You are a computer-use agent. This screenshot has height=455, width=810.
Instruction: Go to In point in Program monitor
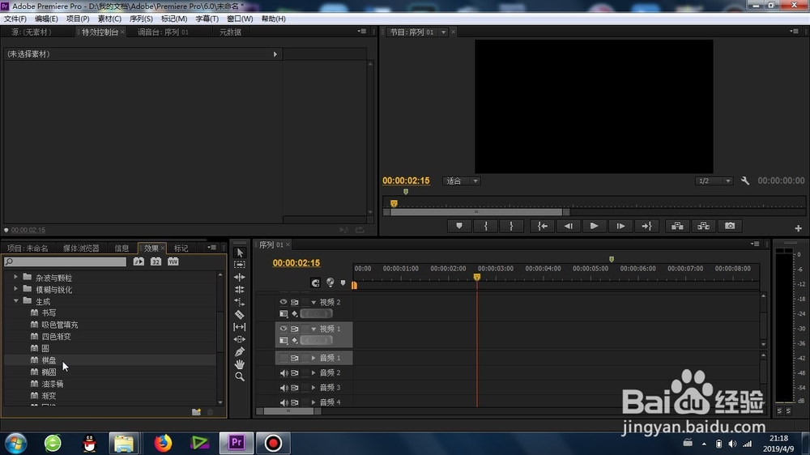(543, 226)
